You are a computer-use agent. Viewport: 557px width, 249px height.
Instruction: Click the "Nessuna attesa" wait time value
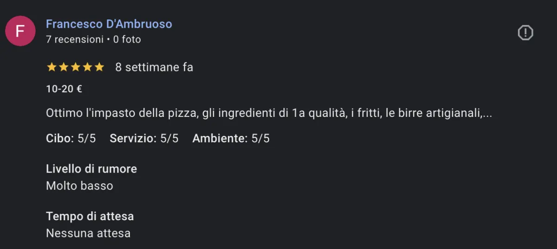(x=88, y=233)
